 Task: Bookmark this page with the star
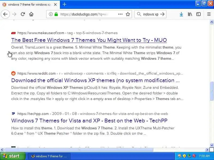tap(128, 14)
